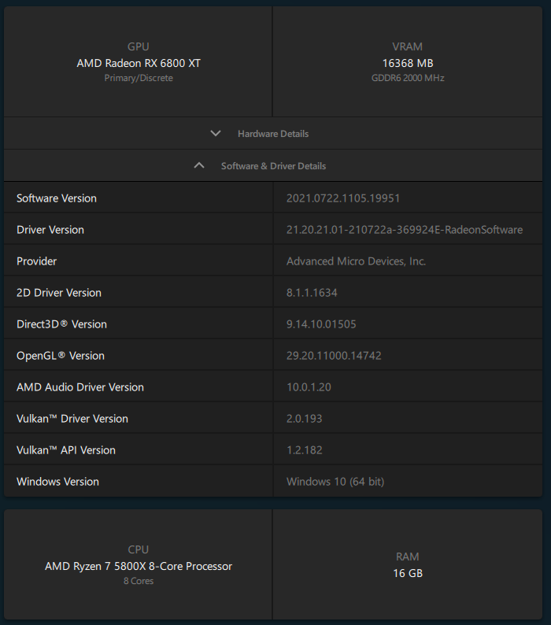Click the Windows Version label
This screenshot has width=551, height=625.
coord(57,482)
